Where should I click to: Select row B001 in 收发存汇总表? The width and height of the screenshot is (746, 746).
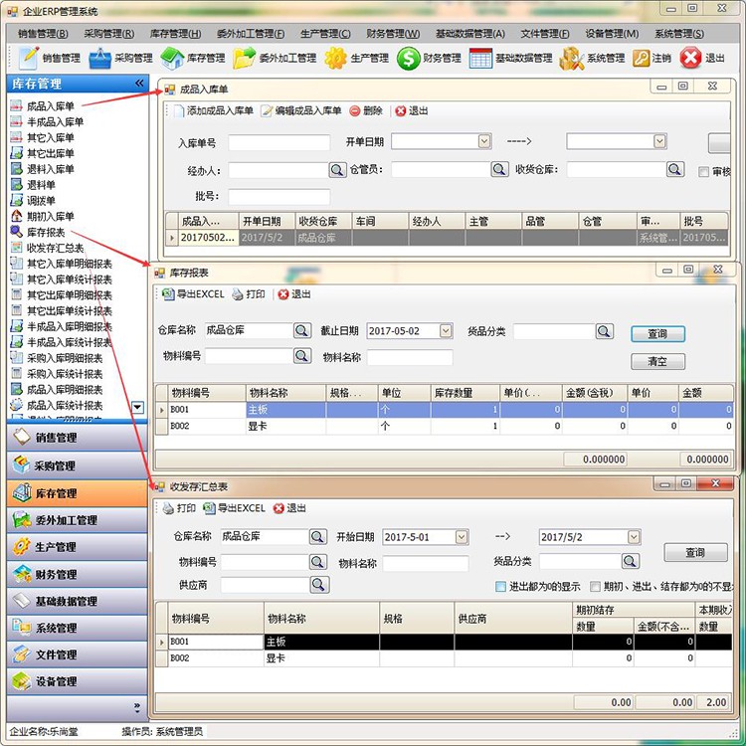pos(444,642)
